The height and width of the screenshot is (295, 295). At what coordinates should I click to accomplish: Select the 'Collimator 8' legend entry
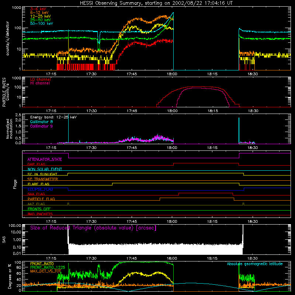tap(41, 122)
